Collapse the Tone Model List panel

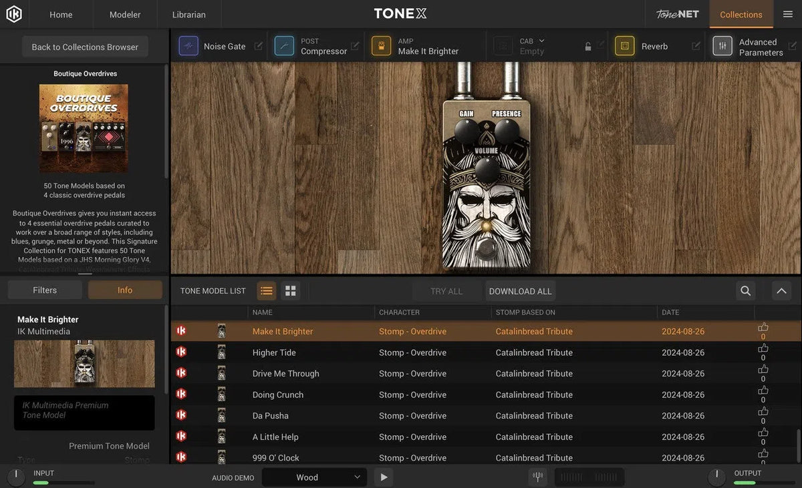[x=781, y=291]
